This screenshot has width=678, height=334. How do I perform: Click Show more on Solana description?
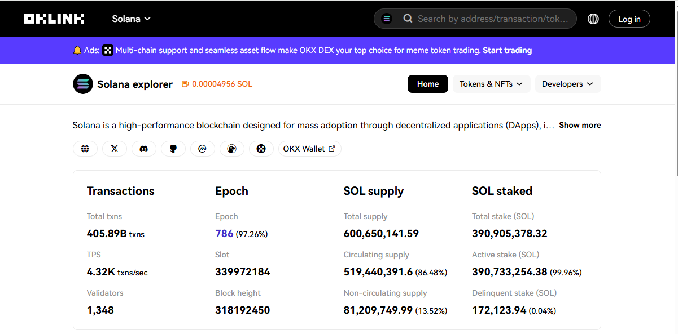(x=580, y=125)
